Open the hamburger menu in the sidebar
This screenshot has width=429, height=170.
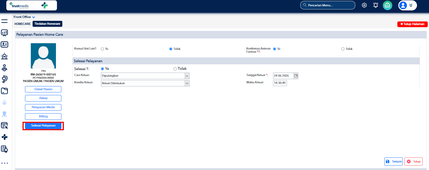4,21
